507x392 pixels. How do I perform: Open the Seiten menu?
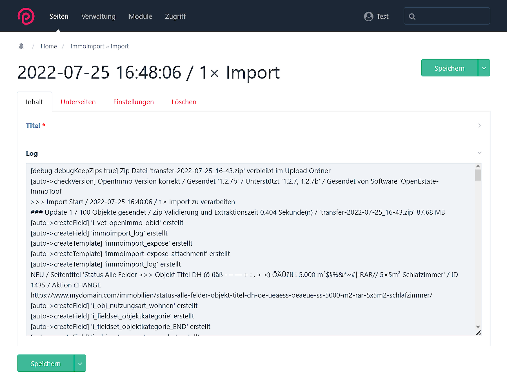pos(59,17)
